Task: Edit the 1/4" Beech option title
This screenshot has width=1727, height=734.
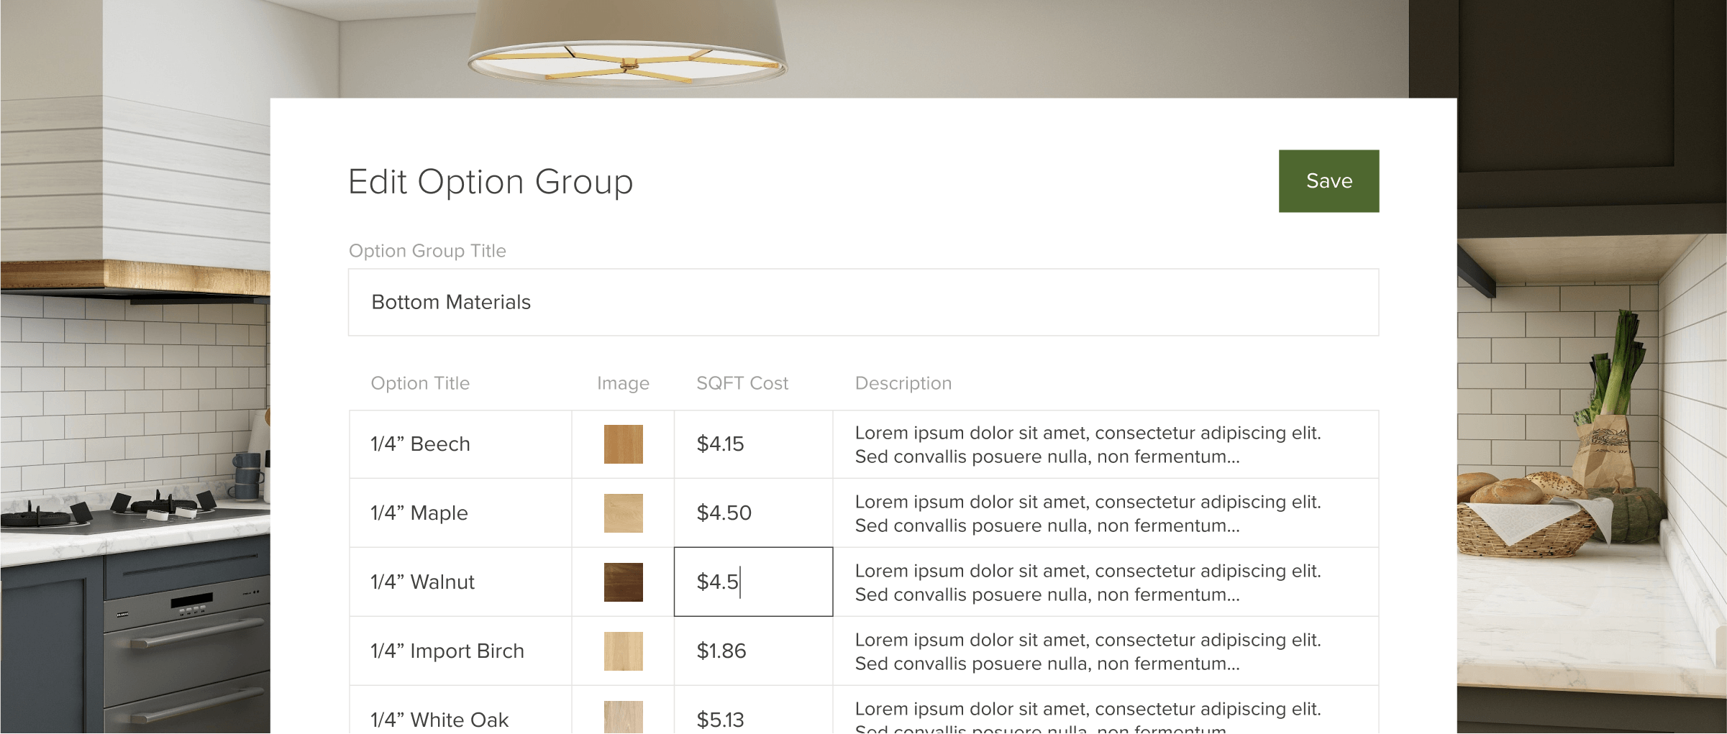Action: point(421,444)
